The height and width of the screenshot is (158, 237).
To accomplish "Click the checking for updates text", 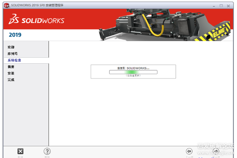I will [133, 75].
